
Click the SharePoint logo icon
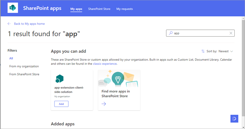tap(13, 8)
